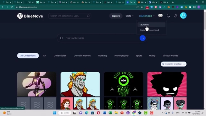This screenshot has height=116, width=206.
Task: Select the Sport category tab
Action: click(x=139, y=56)
